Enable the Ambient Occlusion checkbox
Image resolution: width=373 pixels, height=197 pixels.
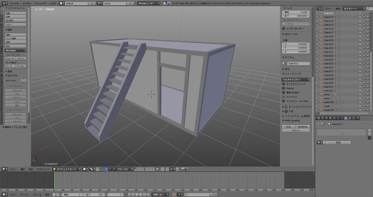tap(283, 101)
